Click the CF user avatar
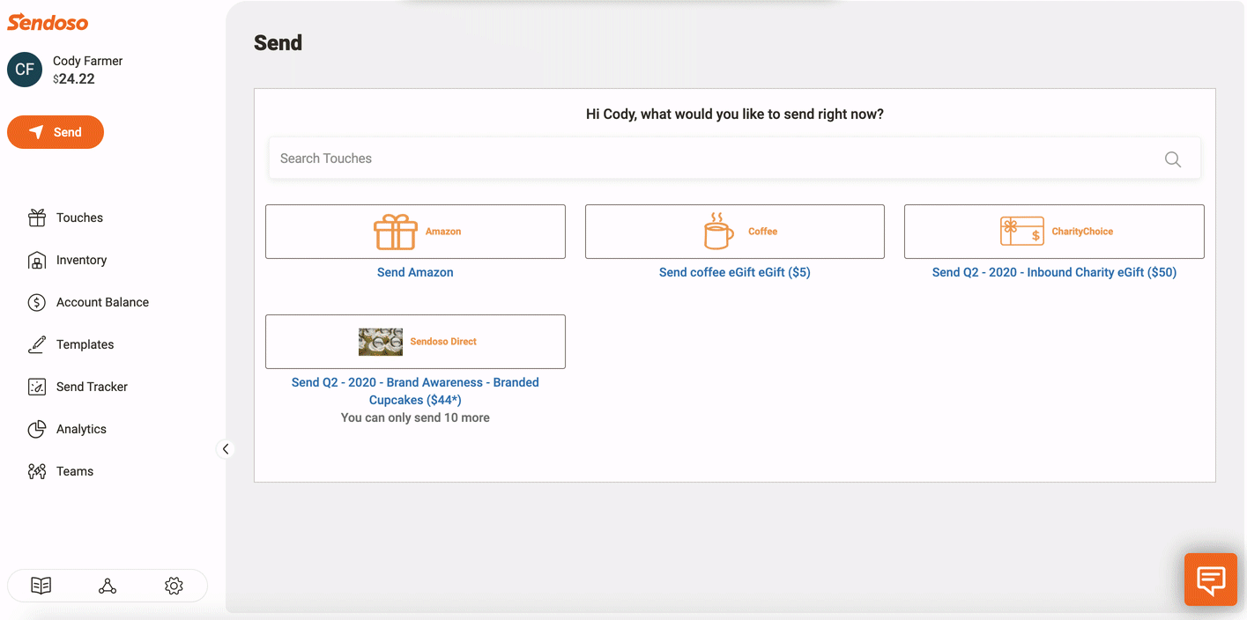Screen dimensions: 1247x620 [25, 70]
